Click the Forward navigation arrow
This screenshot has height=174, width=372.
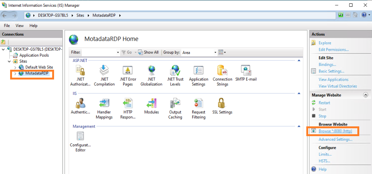pyautogui.click(x=14, y=15)
